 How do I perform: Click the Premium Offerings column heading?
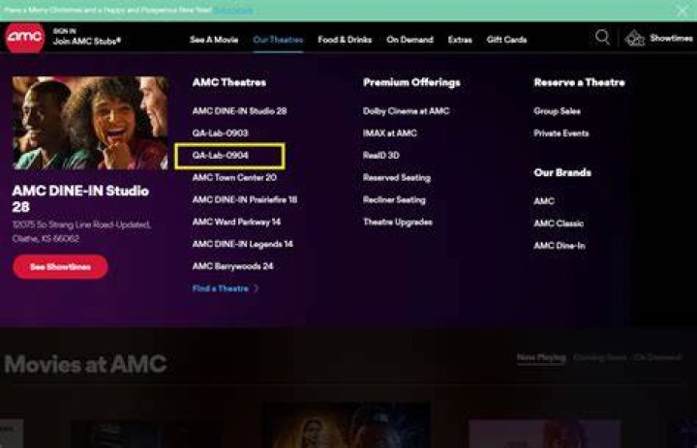click(411, 82)
